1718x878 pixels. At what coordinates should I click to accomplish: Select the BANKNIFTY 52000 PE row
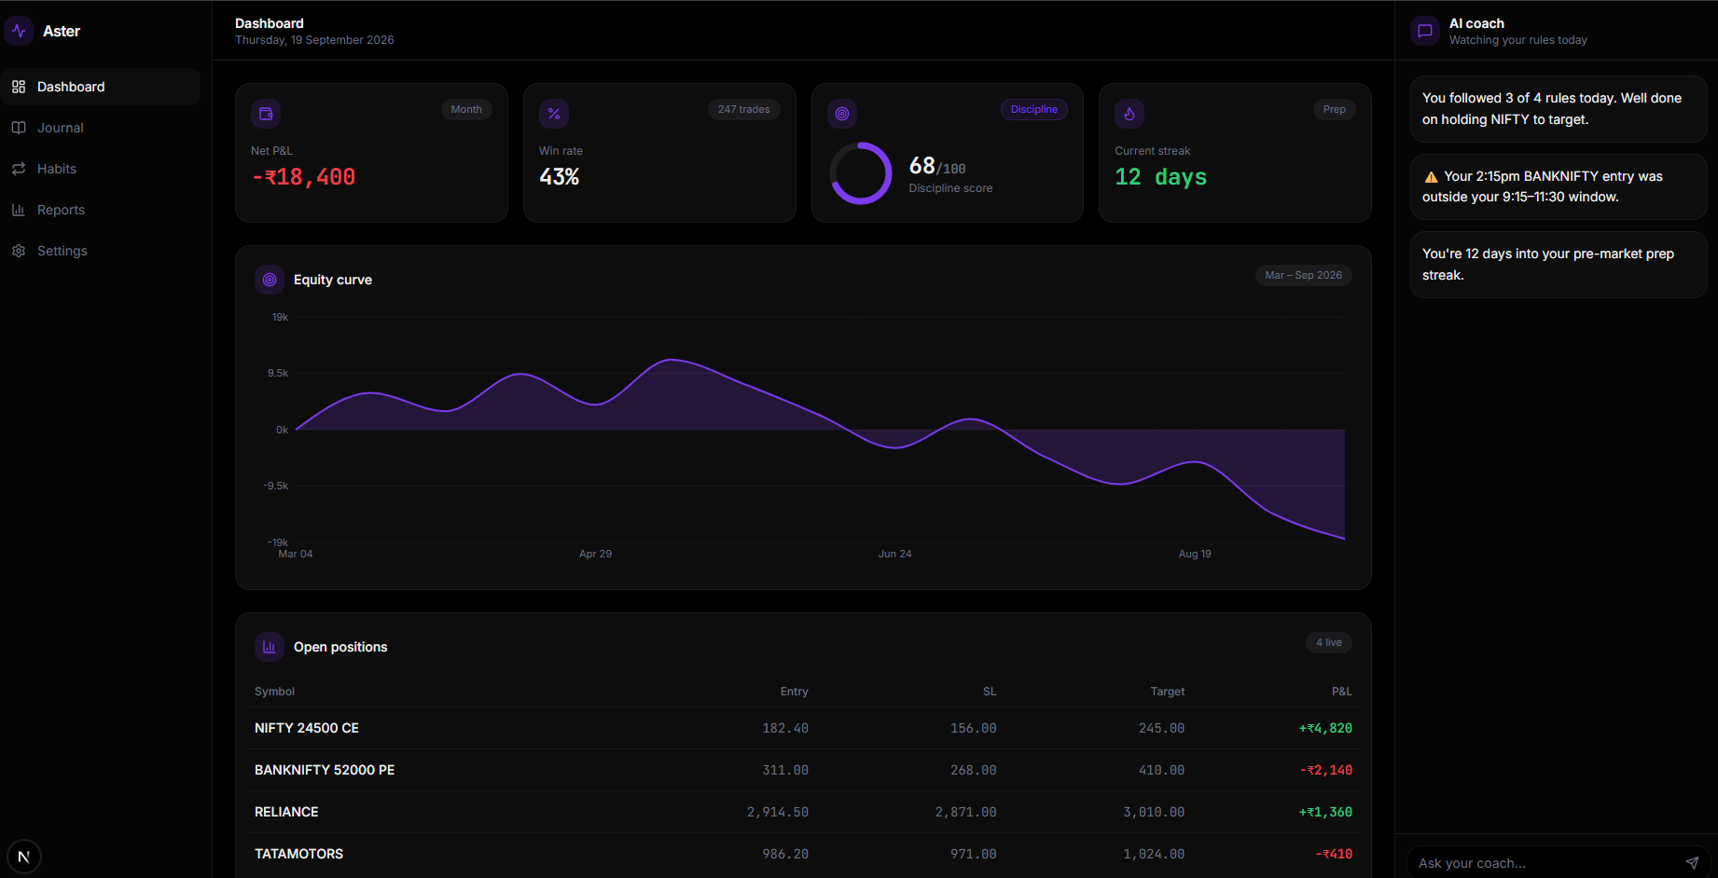click(803, 770)
